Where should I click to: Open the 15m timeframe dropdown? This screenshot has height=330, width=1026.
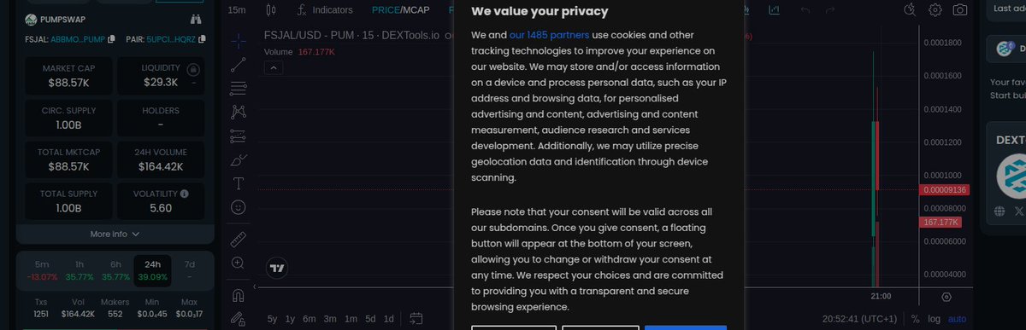tap(237, 10)
